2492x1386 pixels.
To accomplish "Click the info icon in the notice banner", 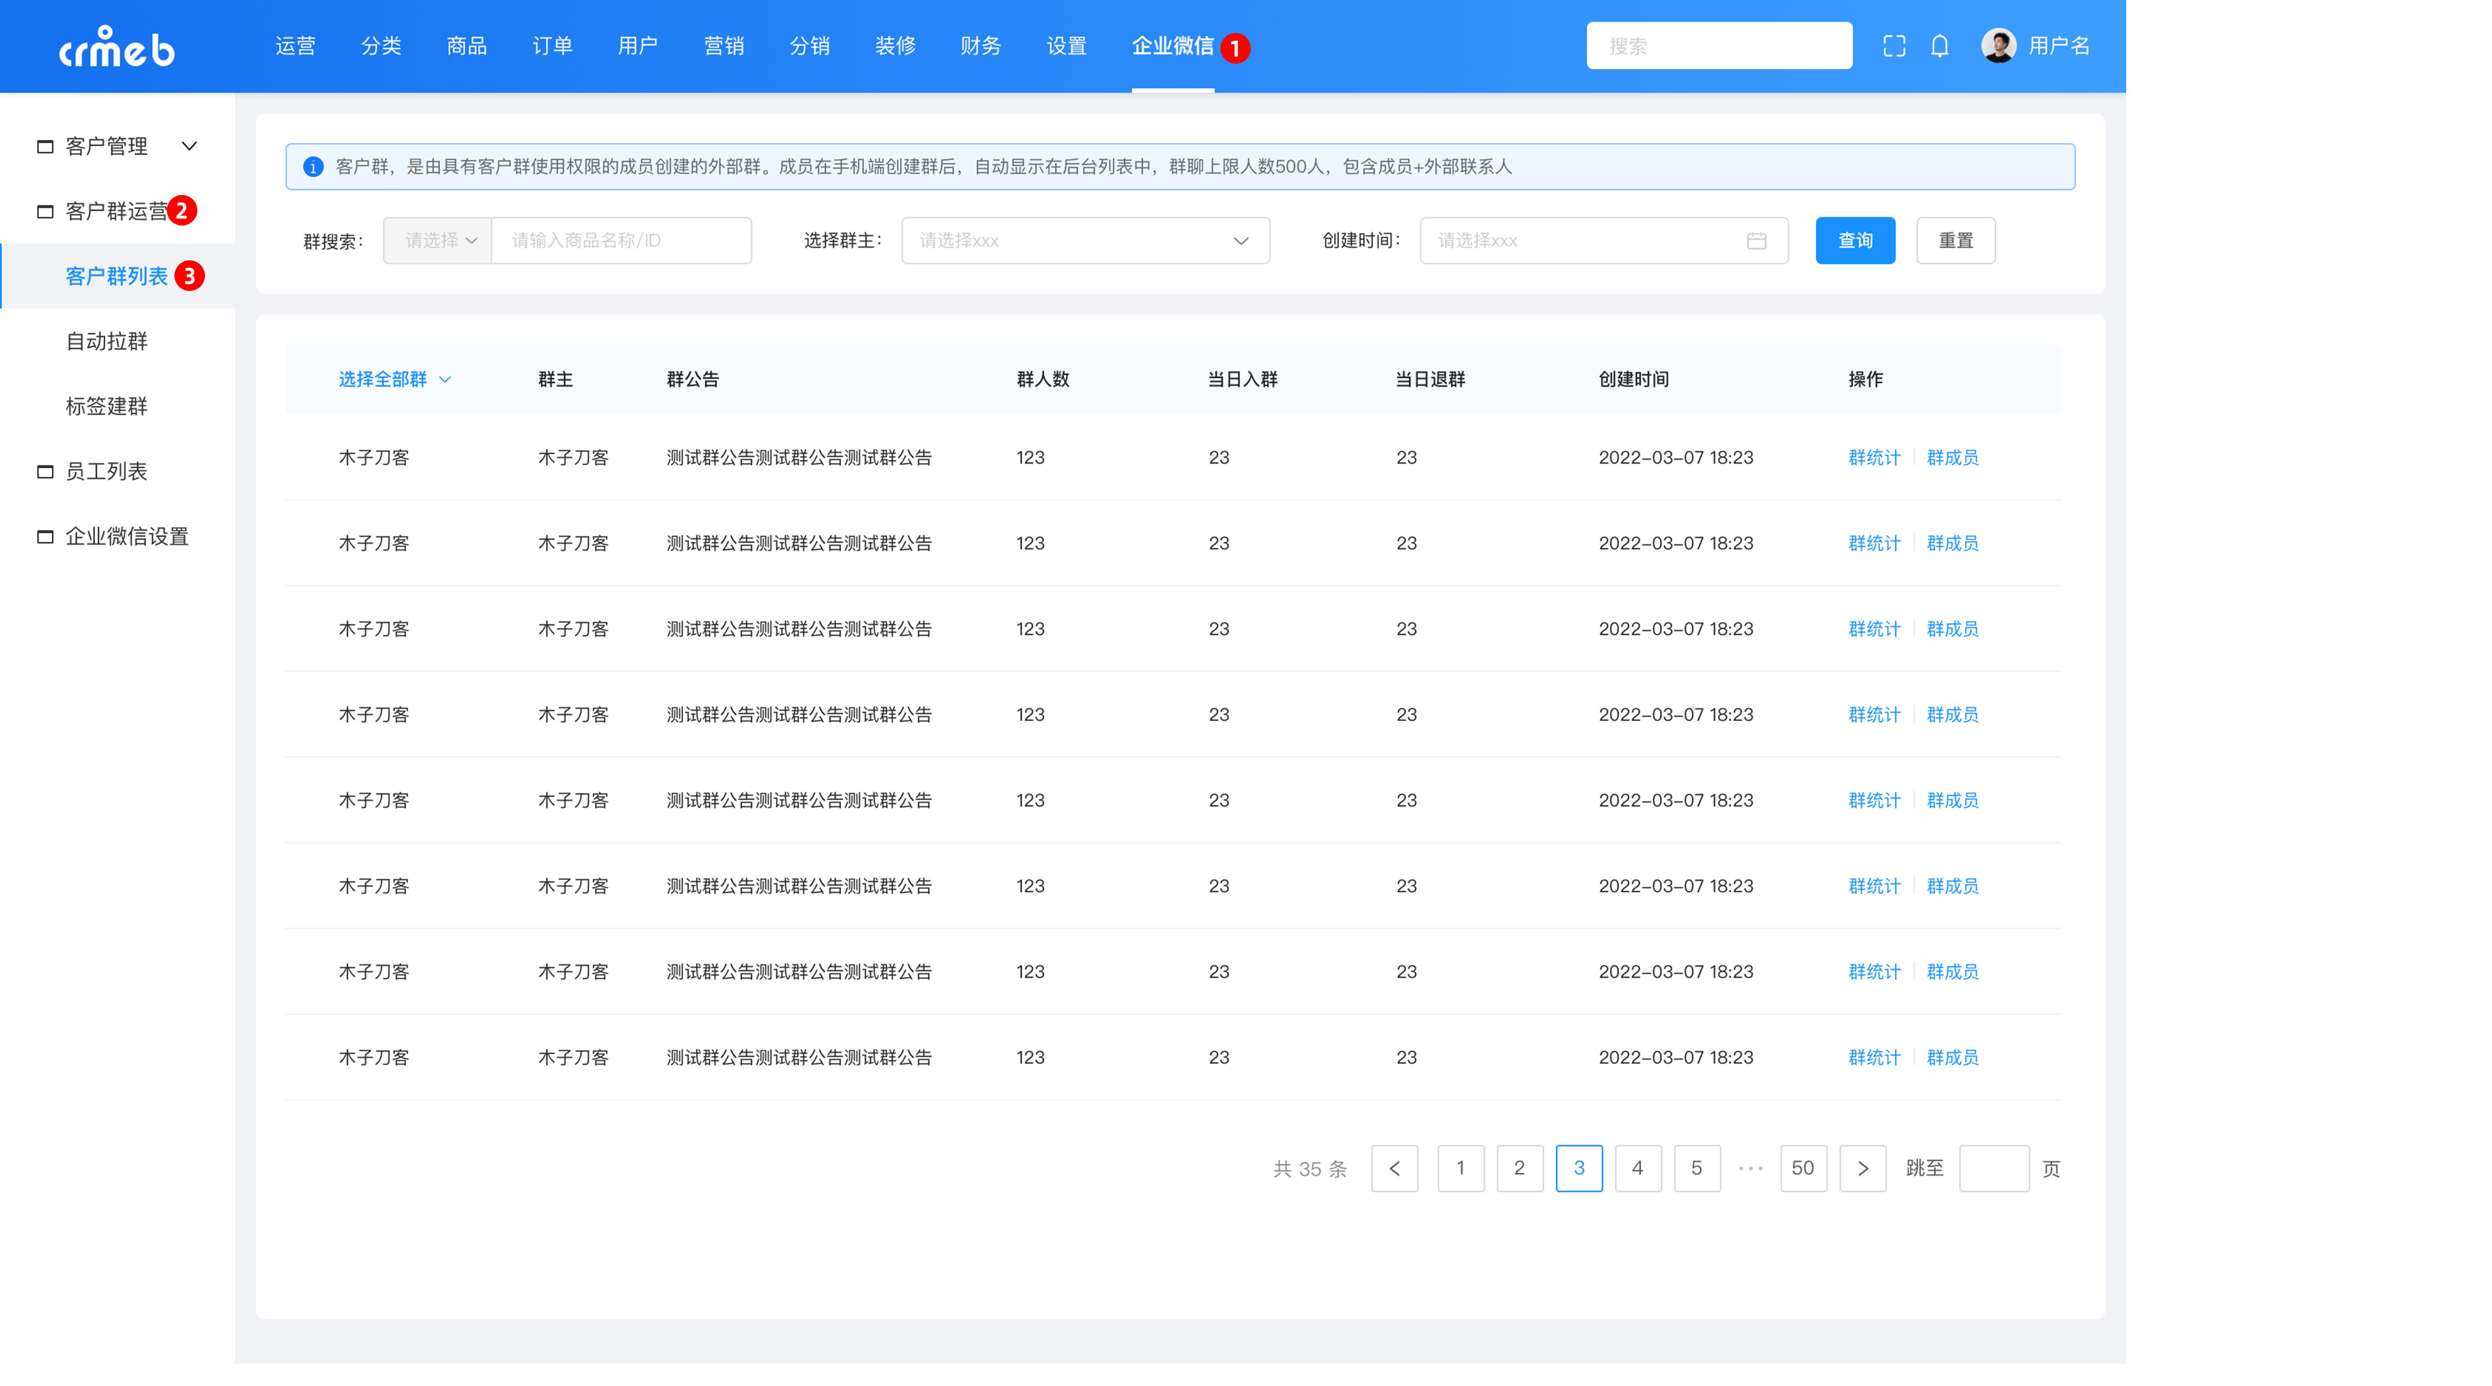I will [x=313, y=166].
